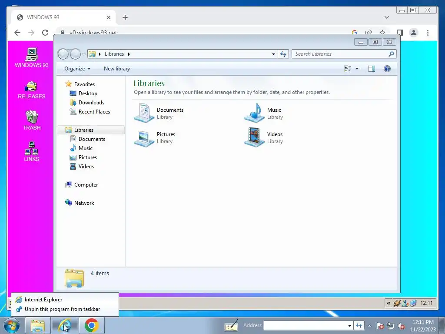445x334 pixels.
Task: Select Pictures in the navigation pane
Action: click(87, 157)
